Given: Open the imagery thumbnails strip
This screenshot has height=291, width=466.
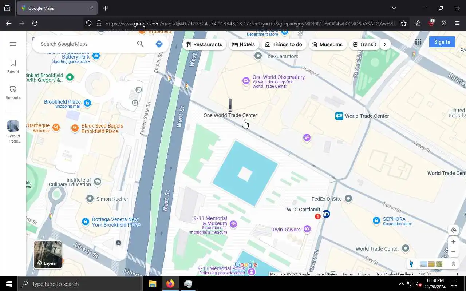Looking at the screenshot, I should 431,264.
